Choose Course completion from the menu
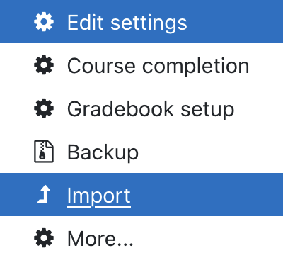The height and width of the screenshot is (270, 283). click(x=158, y=66)
